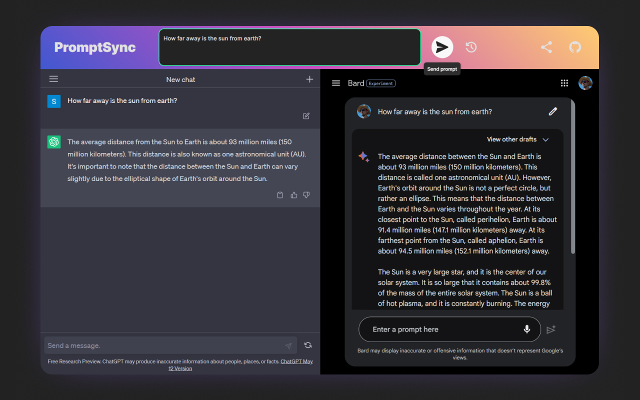Image resolution: width=640 pixels, height=400 pixels.
Task: Click the Bard Experiment badge
Action: tap(381, 83)
